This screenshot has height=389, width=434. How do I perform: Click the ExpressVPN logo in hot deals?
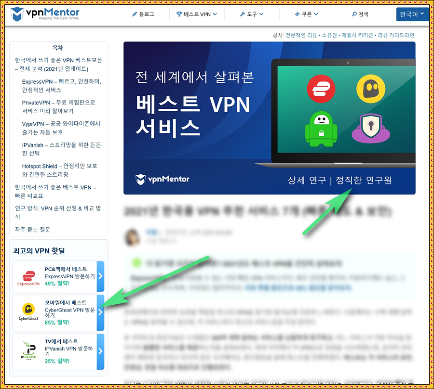pyautogui.click(x=28, y=278)
